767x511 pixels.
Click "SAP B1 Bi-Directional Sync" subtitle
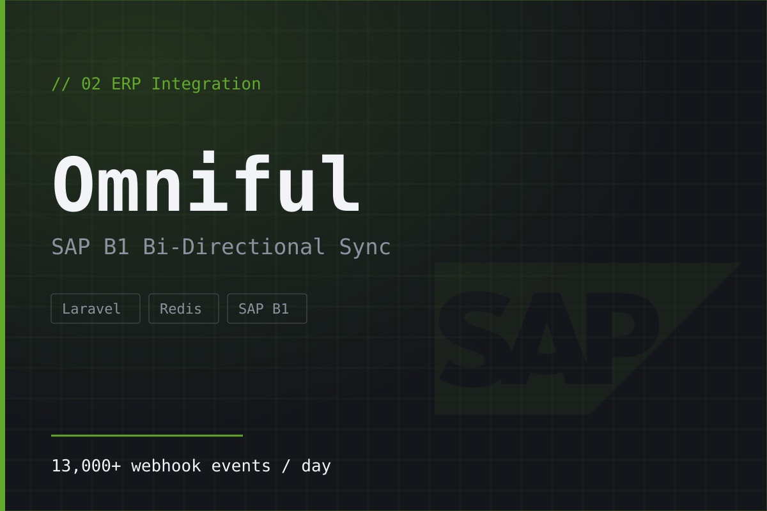pyautogui.click(x=221, y=247)
